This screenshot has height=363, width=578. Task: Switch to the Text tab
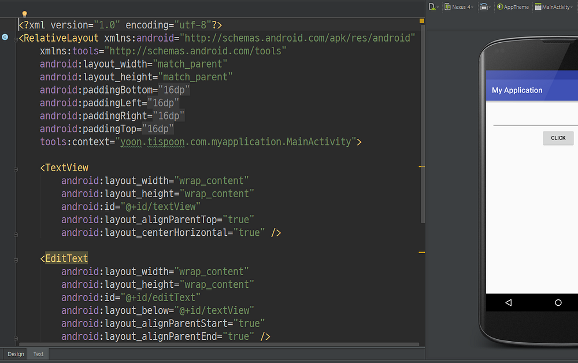pos(38,354)
